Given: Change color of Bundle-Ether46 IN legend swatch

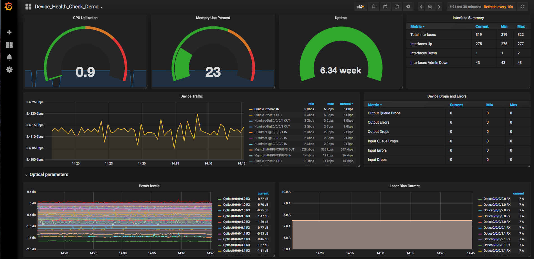Looking at the screenshot, I should point(251,109).
